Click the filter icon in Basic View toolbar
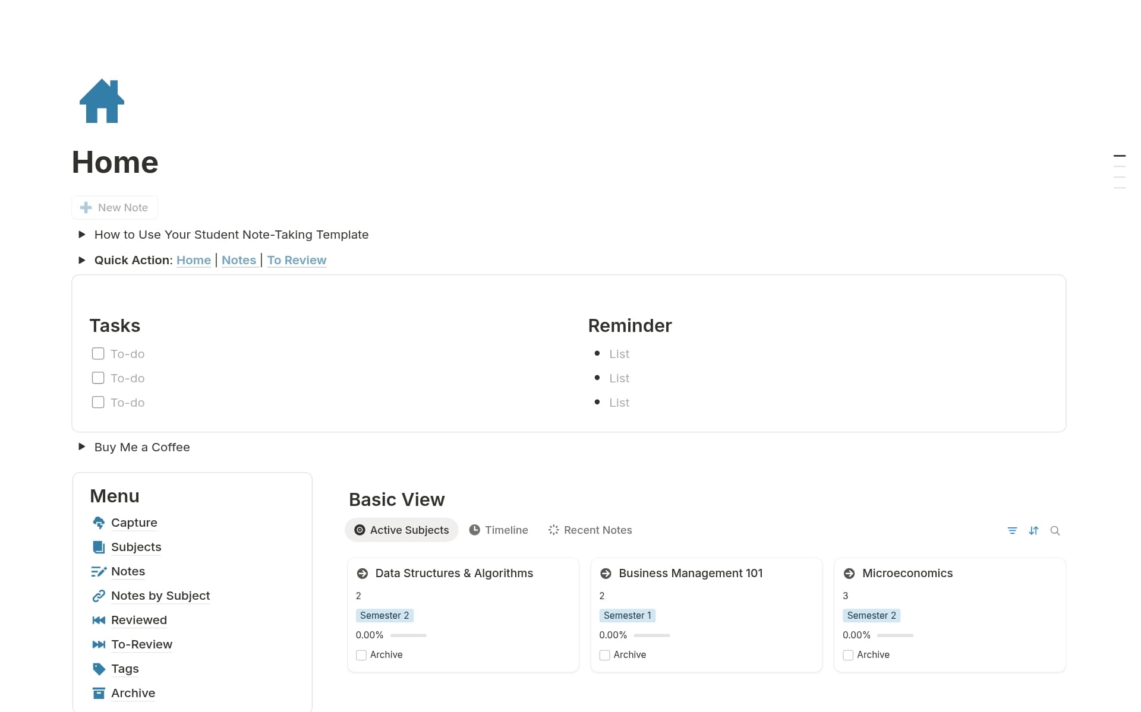This screenshot has width=1141, height=712. [x=1013, y=530]
